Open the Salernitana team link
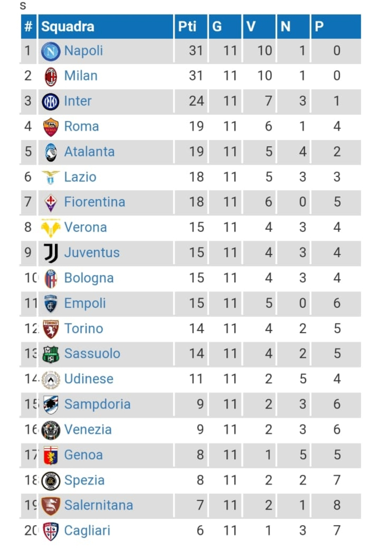This screenshot has height=559, width=380. [x=99, y=505]
